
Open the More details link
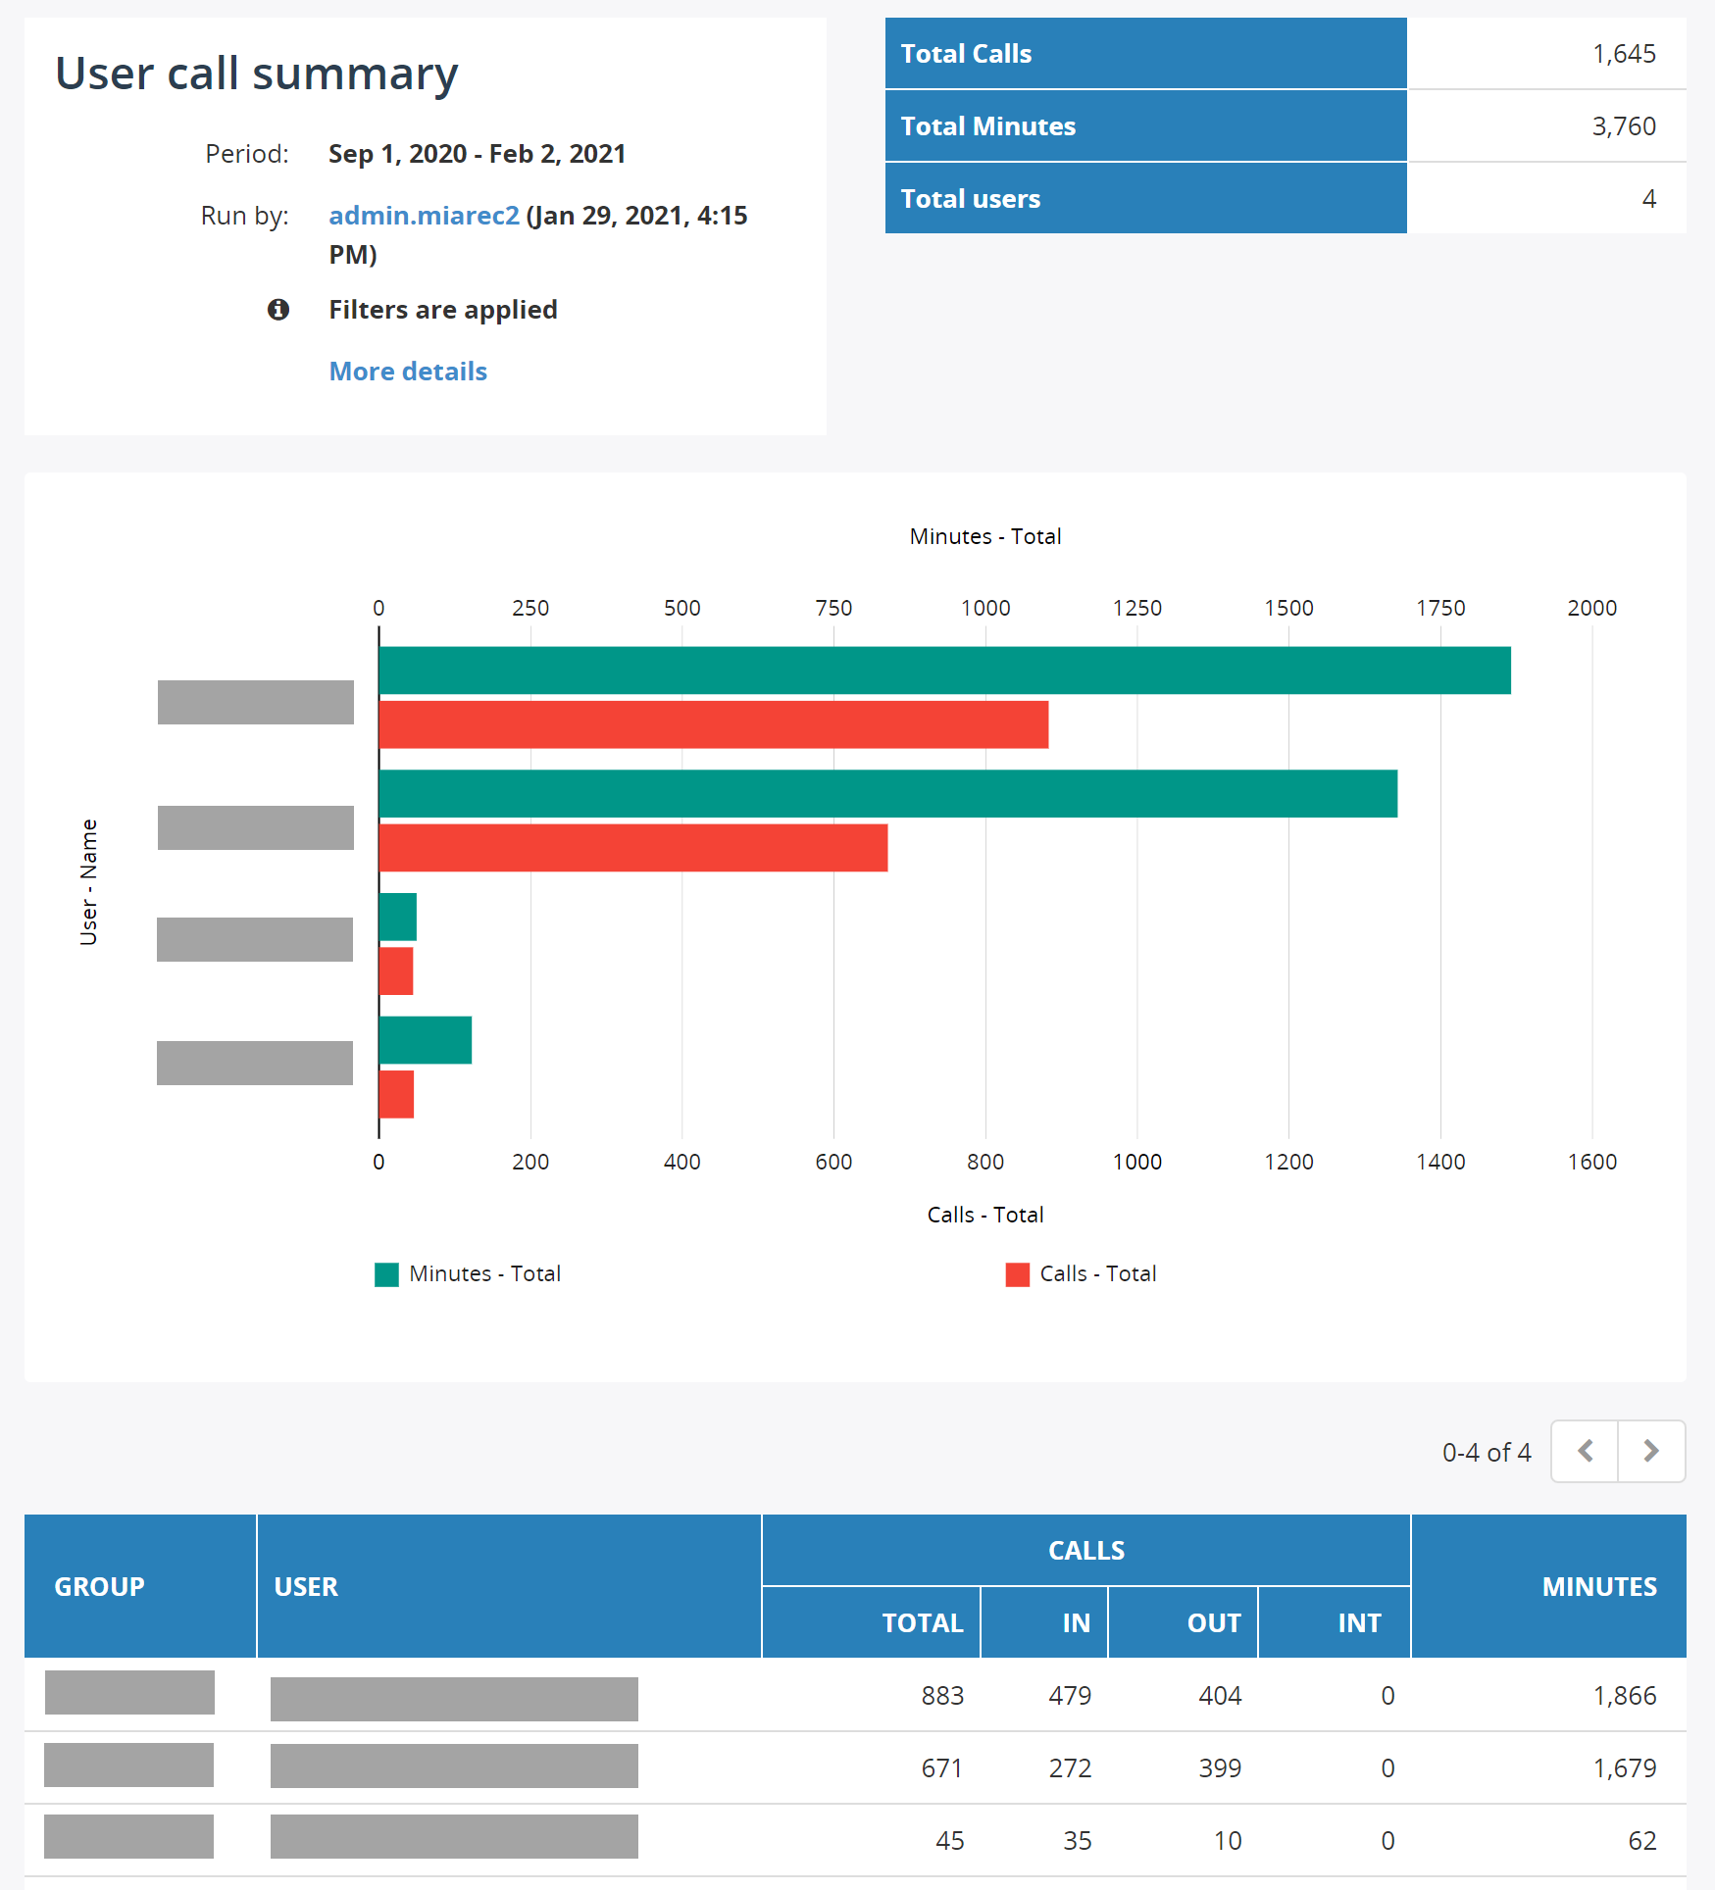[408, 372]
